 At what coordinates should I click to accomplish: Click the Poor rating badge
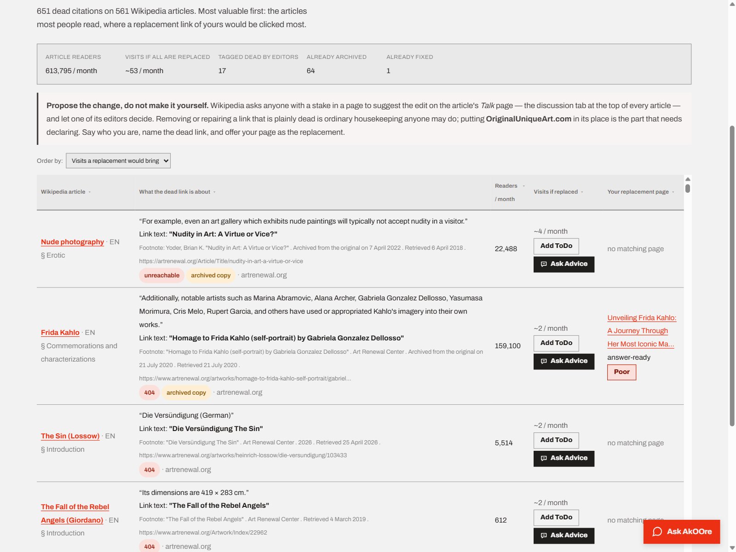point(621,372)
